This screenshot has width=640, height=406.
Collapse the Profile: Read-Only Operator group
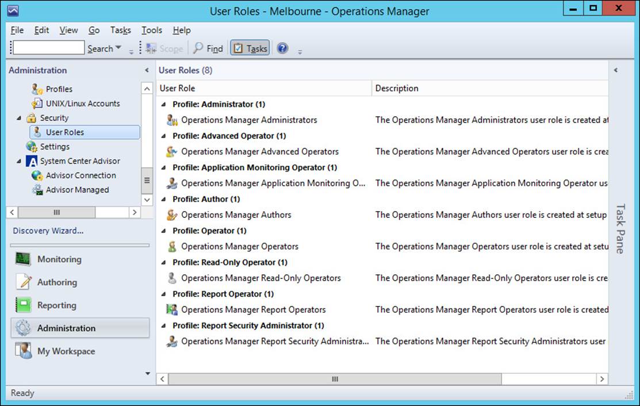164,262
